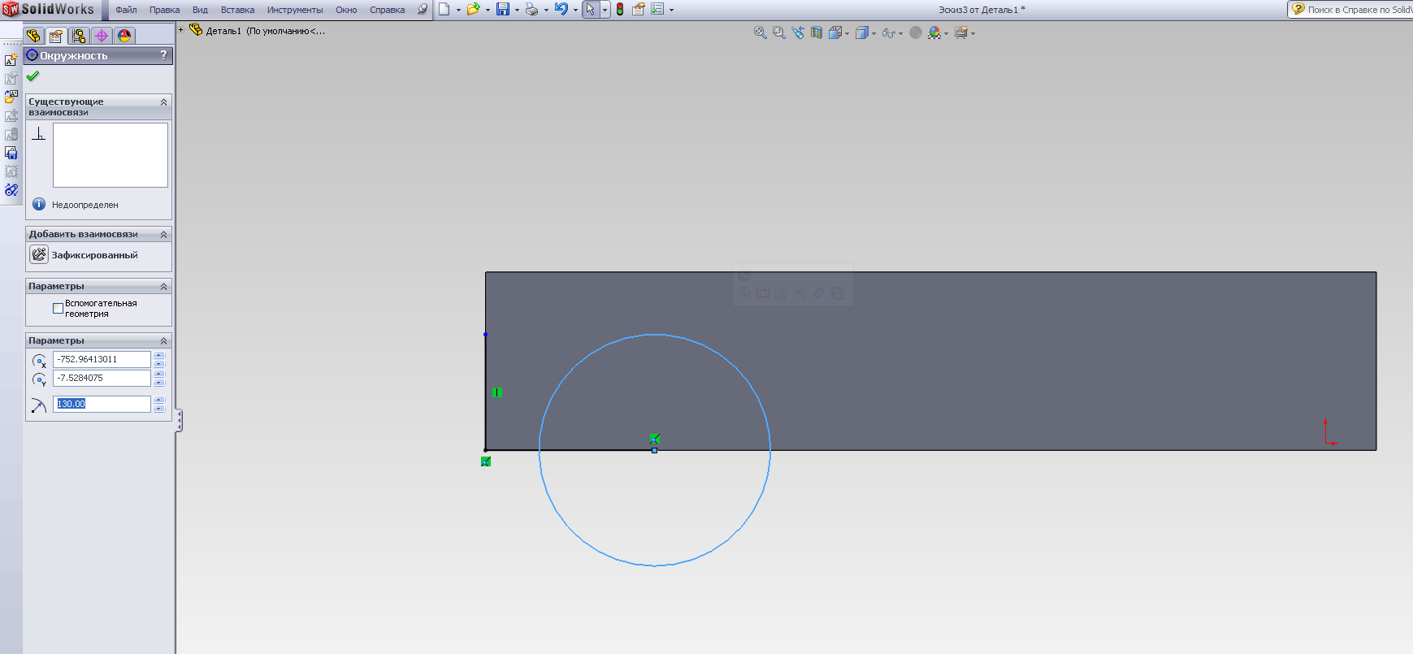Click the View Orientation cube icon
Image resolution: width=1413 pixels, height=654 pixels.
(x=834, y=32)
